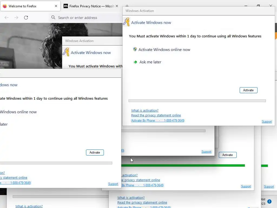277x208 pixels.
Task: Open What is activation? in the front dialog
Action: pyautogui.click(x=145, y=110)
